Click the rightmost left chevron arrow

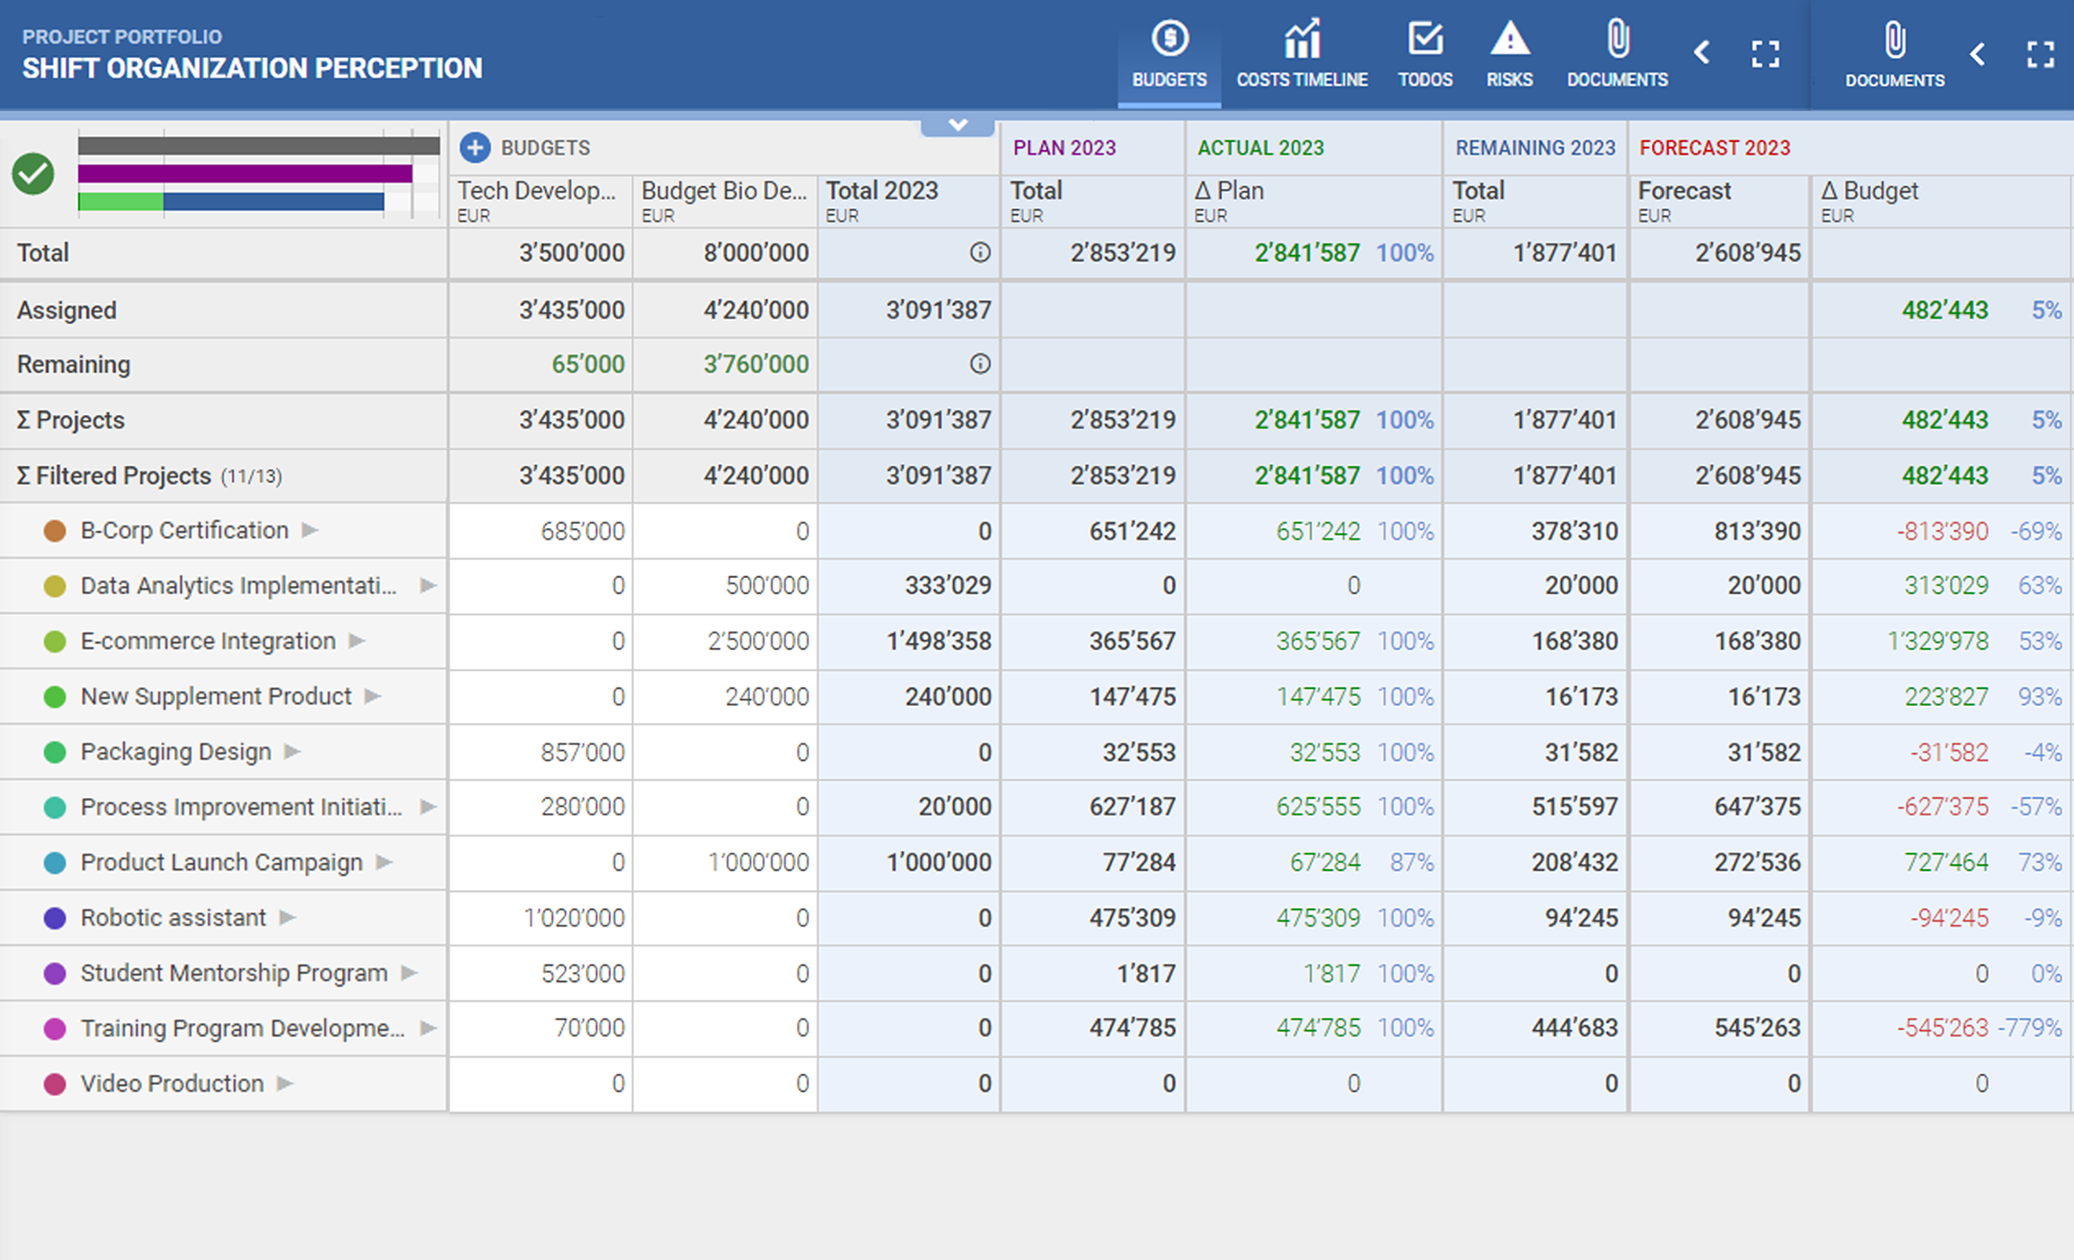click(1978, 55)
